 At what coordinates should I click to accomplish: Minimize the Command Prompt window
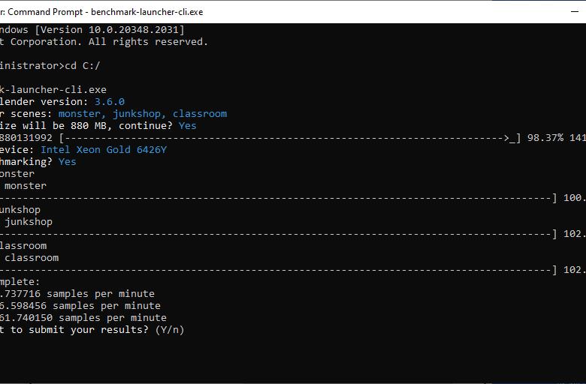[575, 12]
